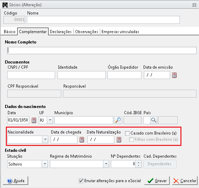Open calendar for birth Data field

tap(34, 120)
